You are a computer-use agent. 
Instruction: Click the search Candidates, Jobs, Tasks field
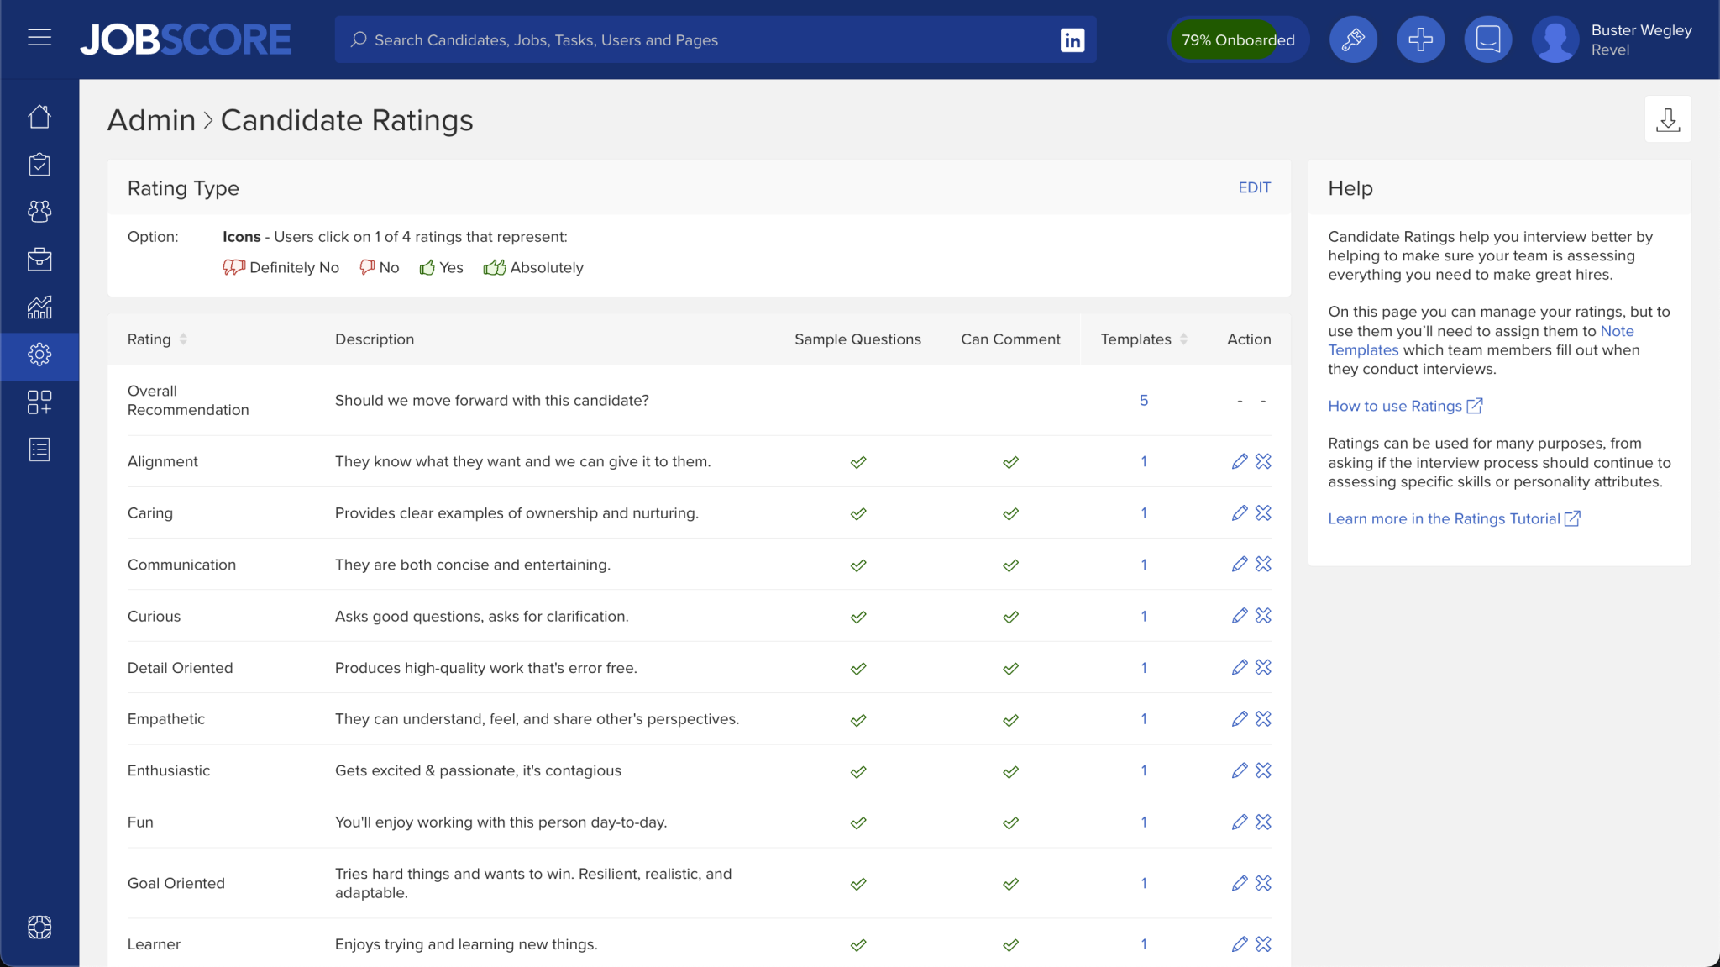[x=714, y=39]
